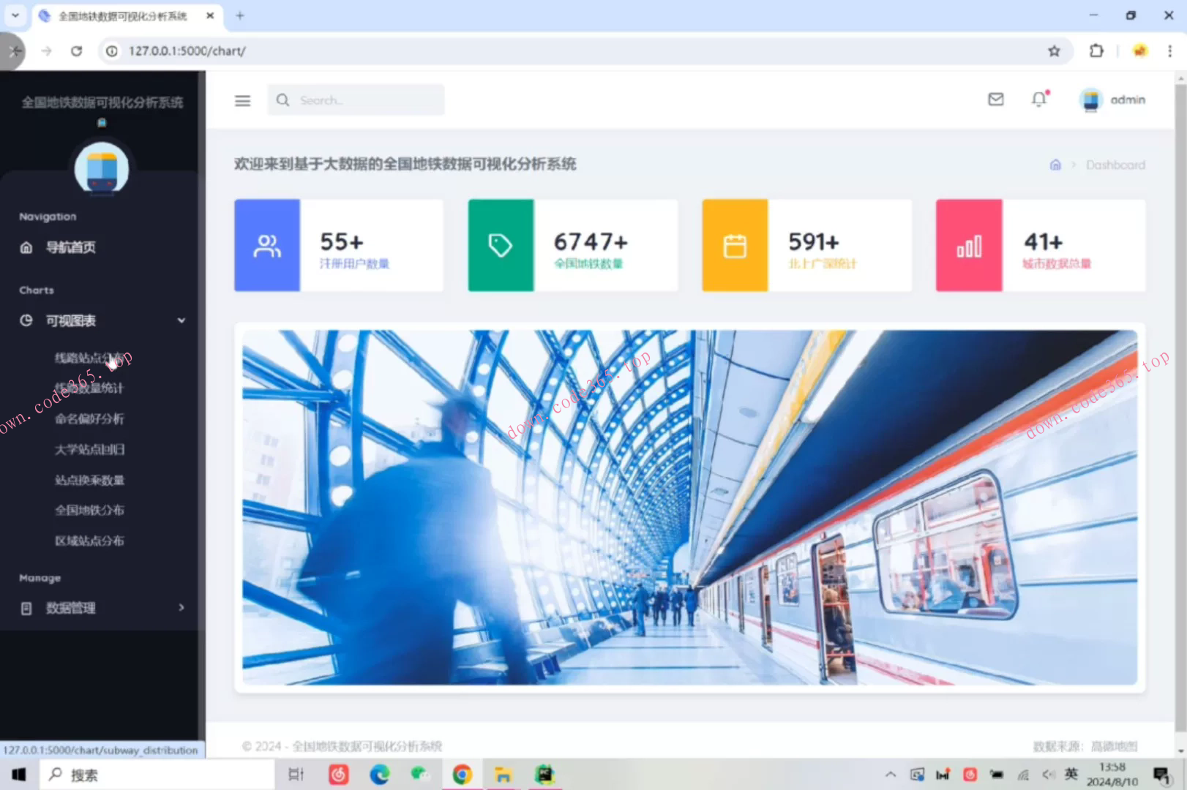The image size is (1187, 790).
Task: Click the bar chart icon on the pink card
Action: tap(968, 244)
